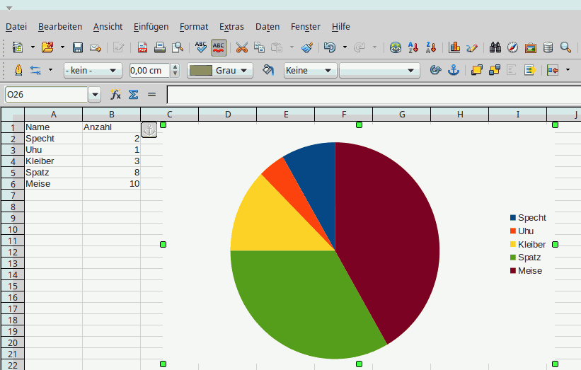Sort ascending with A-Z icon
Image resolution: width=581 pixels, height=370 pixels.
click(413, 47)
